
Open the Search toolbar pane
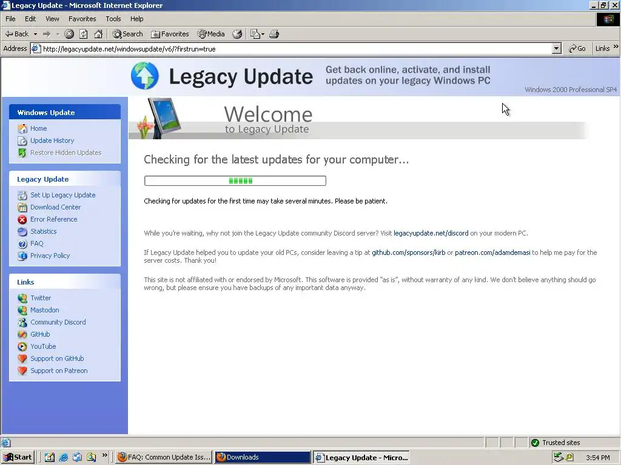pos(127,34)
